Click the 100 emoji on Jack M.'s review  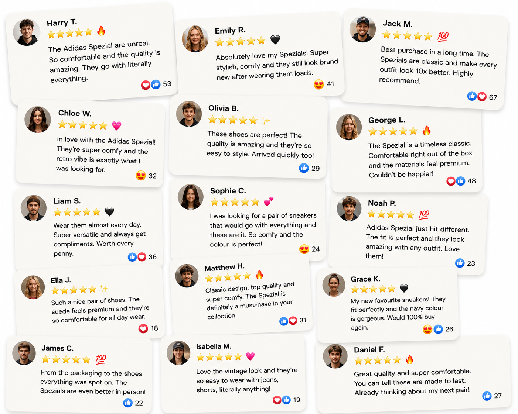[443, 37]
